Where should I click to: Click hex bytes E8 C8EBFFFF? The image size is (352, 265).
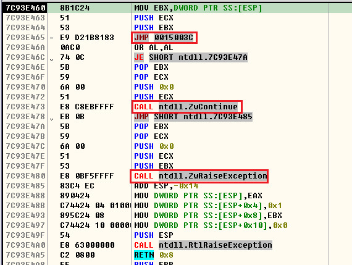(87, 107)
